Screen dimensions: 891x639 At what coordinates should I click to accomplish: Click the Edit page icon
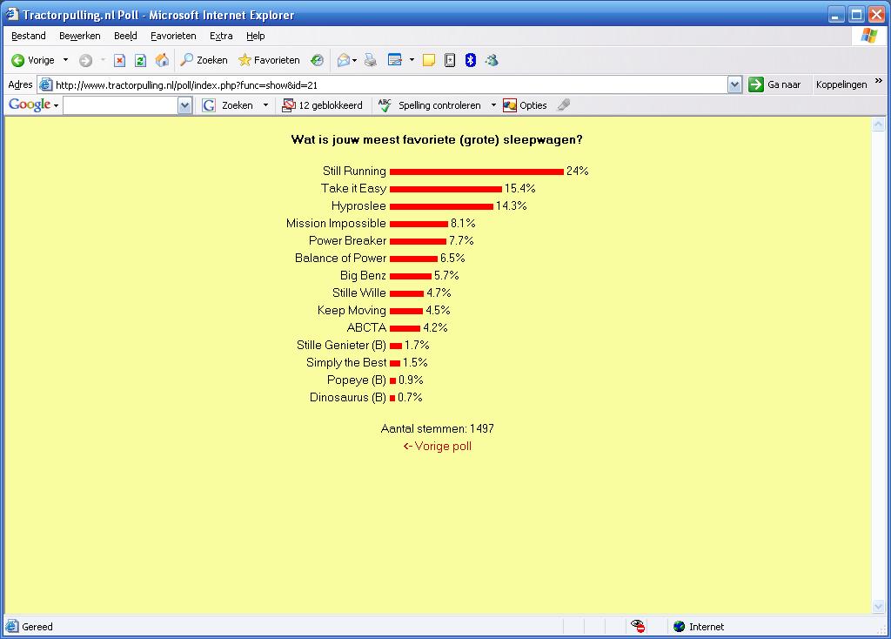point(395,60)
